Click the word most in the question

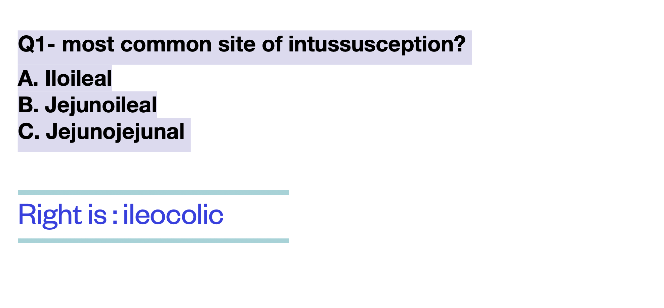pos(88,45)
